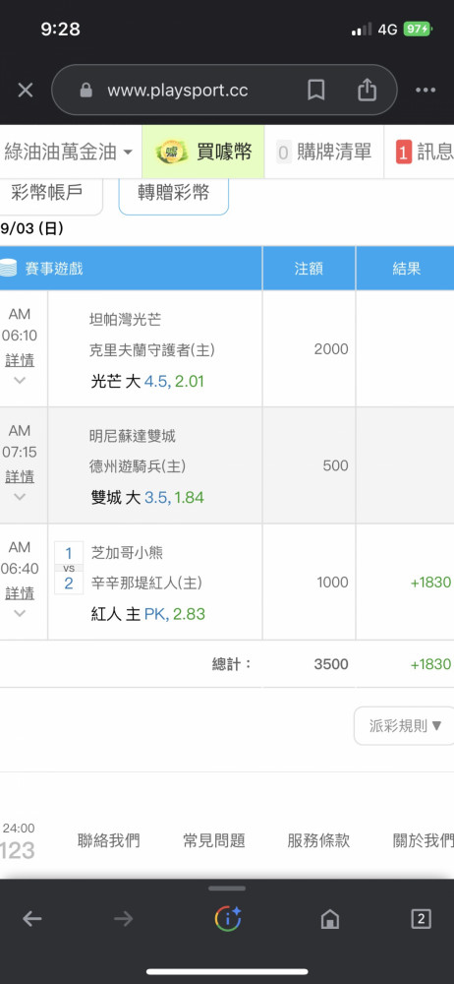
Task: Tap the 轉贈彩幣 button
Action: (x=174, y=193)
